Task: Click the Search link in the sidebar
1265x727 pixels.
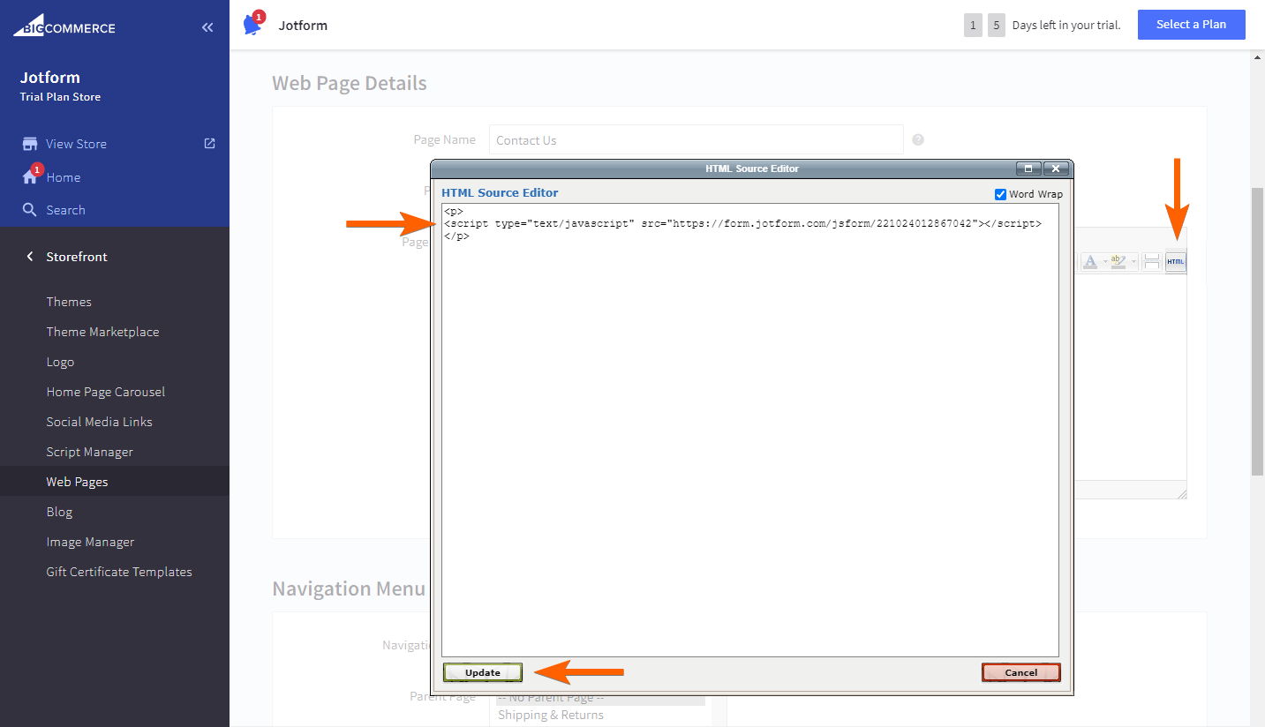Action: tap(65, 210)
